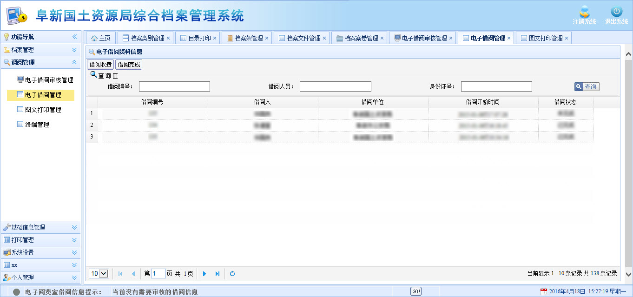Click the 注销系统 logout icon
This screenshot has height=297, width=633.
[x=584, y=12]
